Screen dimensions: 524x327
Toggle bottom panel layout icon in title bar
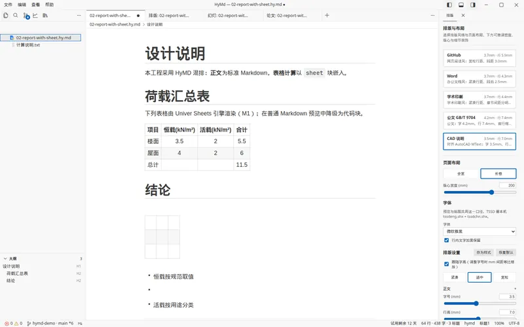pyautogui.click(x=461, y=5)
